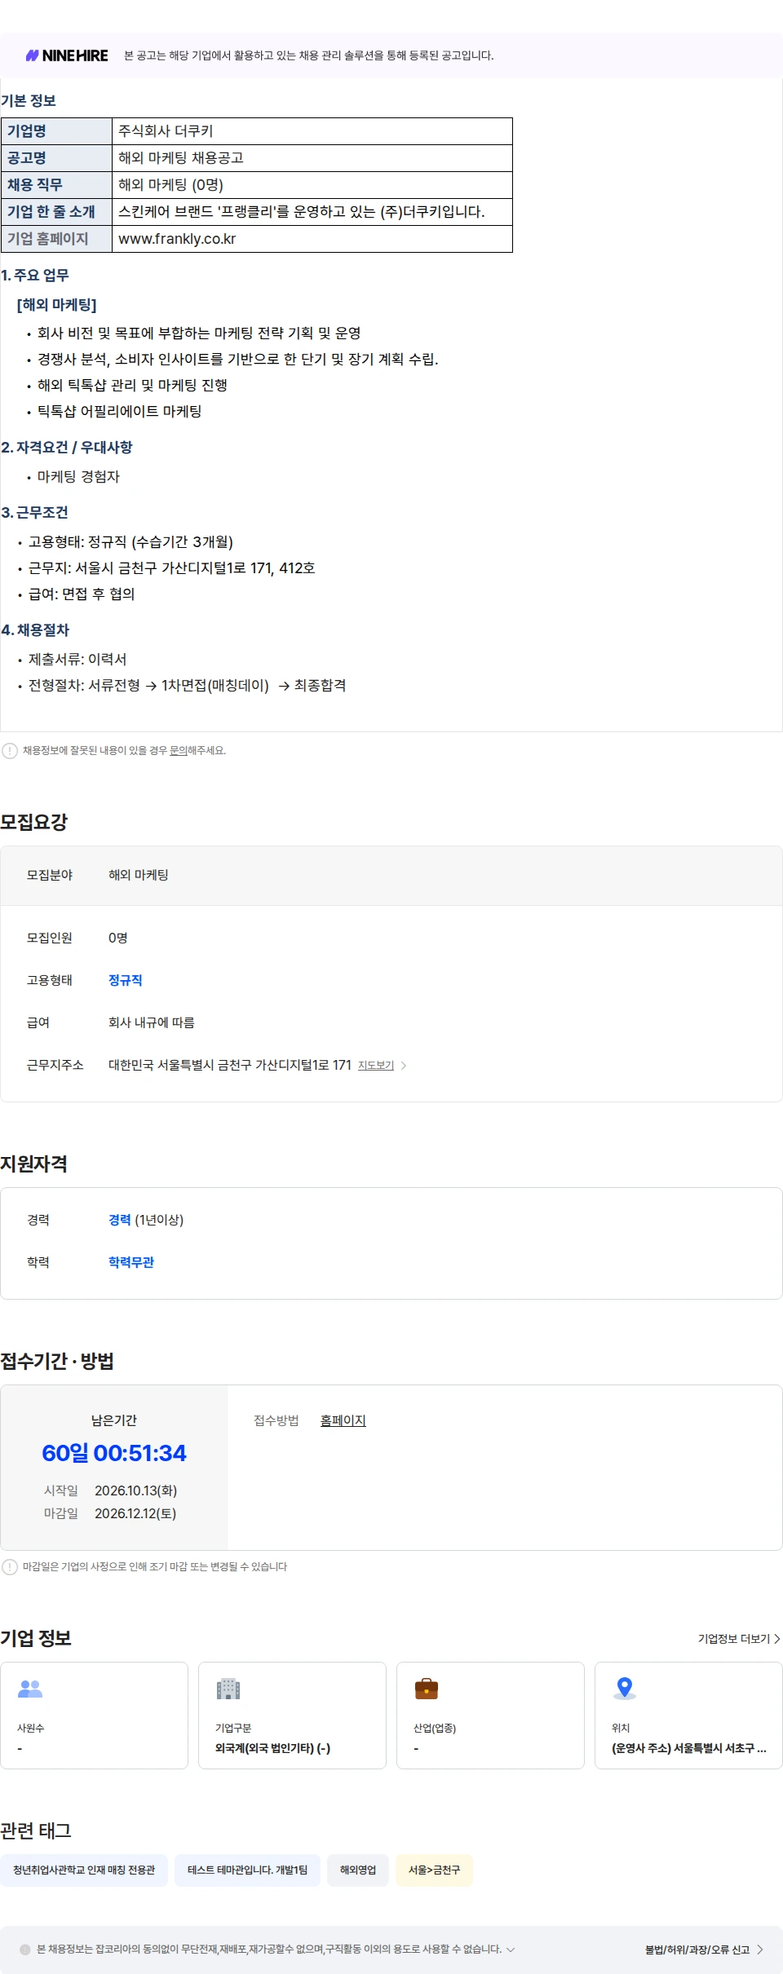Screen dimensions: 783x1974
Task: Click the 해외 마케팅 채용공고 title cell
Action: [312, 158]
